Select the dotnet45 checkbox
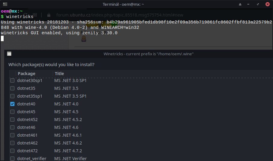 12,112
